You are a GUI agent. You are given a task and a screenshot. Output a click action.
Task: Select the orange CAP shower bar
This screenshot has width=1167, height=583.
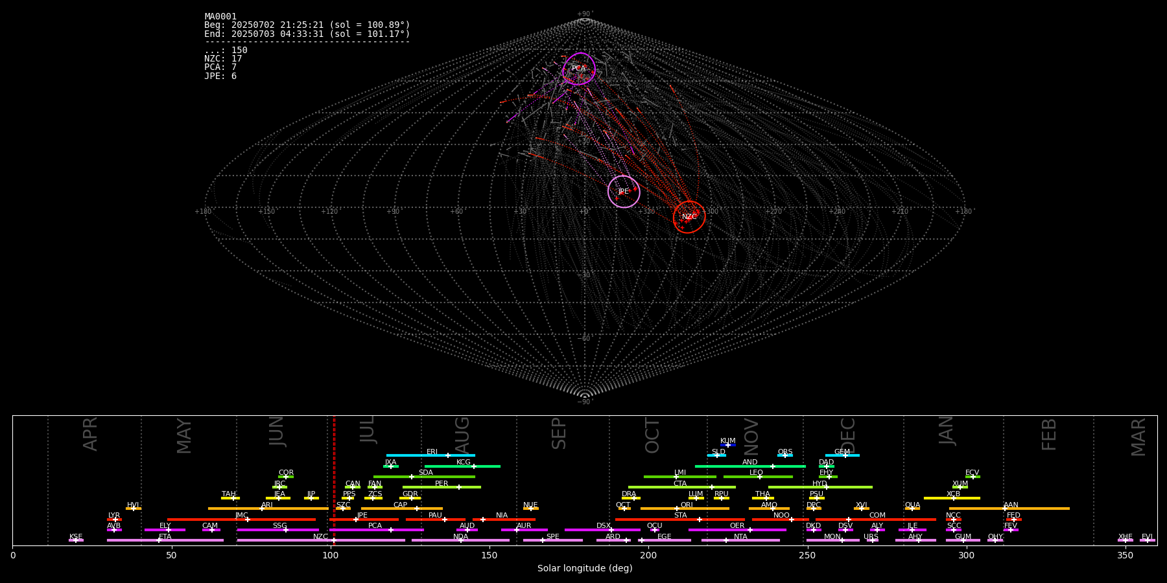402,509
